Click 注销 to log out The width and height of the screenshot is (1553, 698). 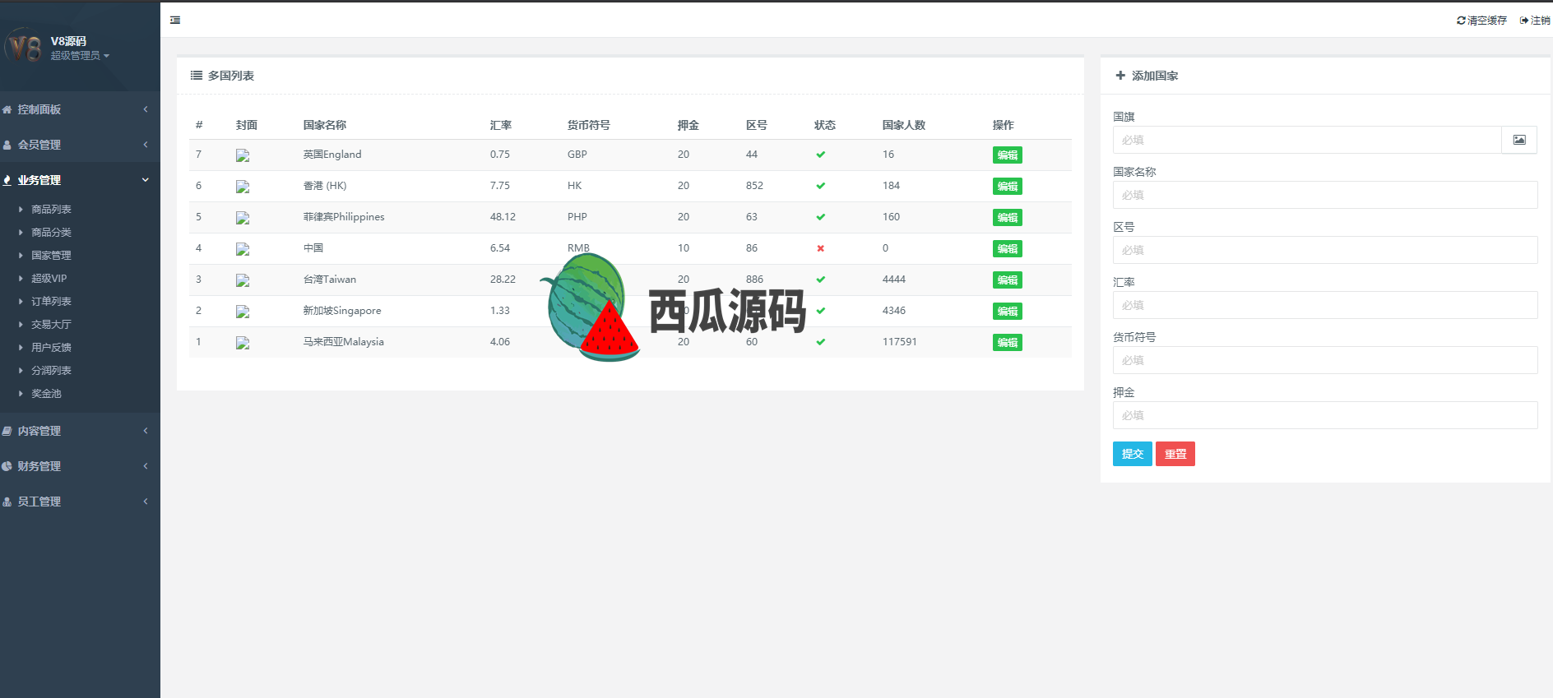1535,21
